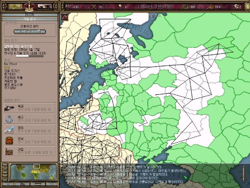Click the battle scene thumbnail beside the crown

(x=45, y=7)
